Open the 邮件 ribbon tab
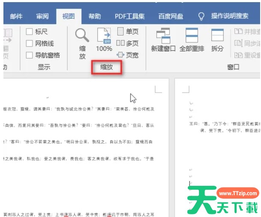This screenshot has height=217, width=261. tap(16, 16)
